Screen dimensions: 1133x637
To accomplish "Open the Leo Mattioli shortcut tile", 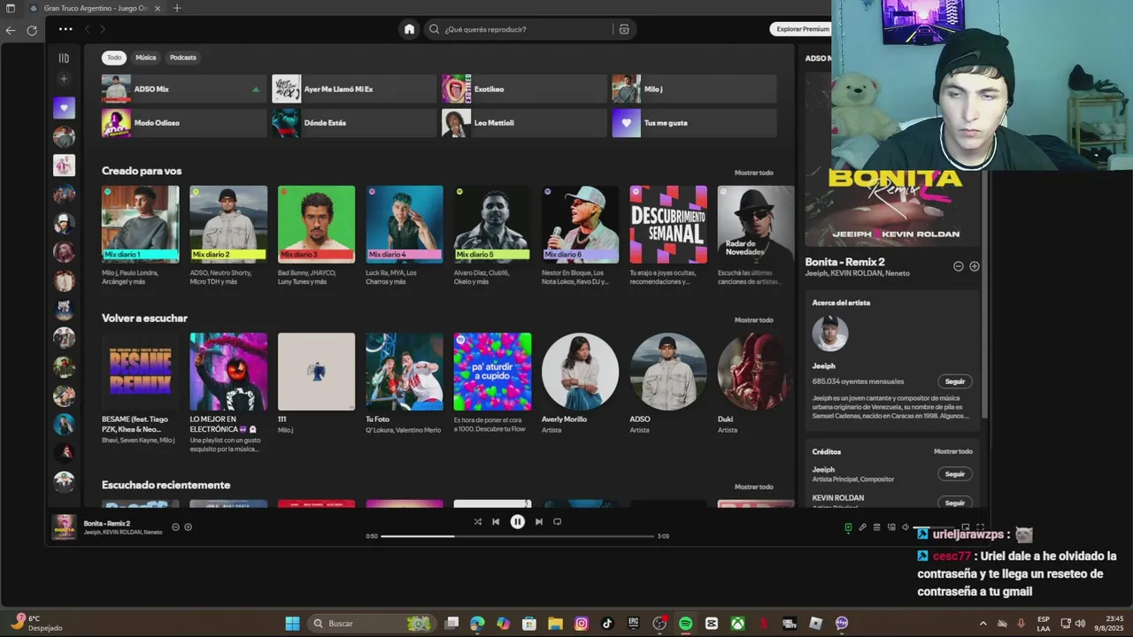I will pos(524,123).
